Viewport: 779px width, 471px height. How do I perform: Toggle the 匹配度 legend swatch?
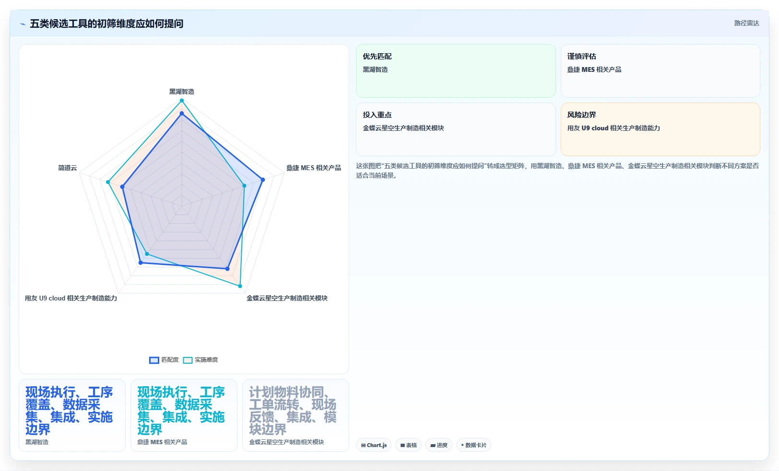154,360
